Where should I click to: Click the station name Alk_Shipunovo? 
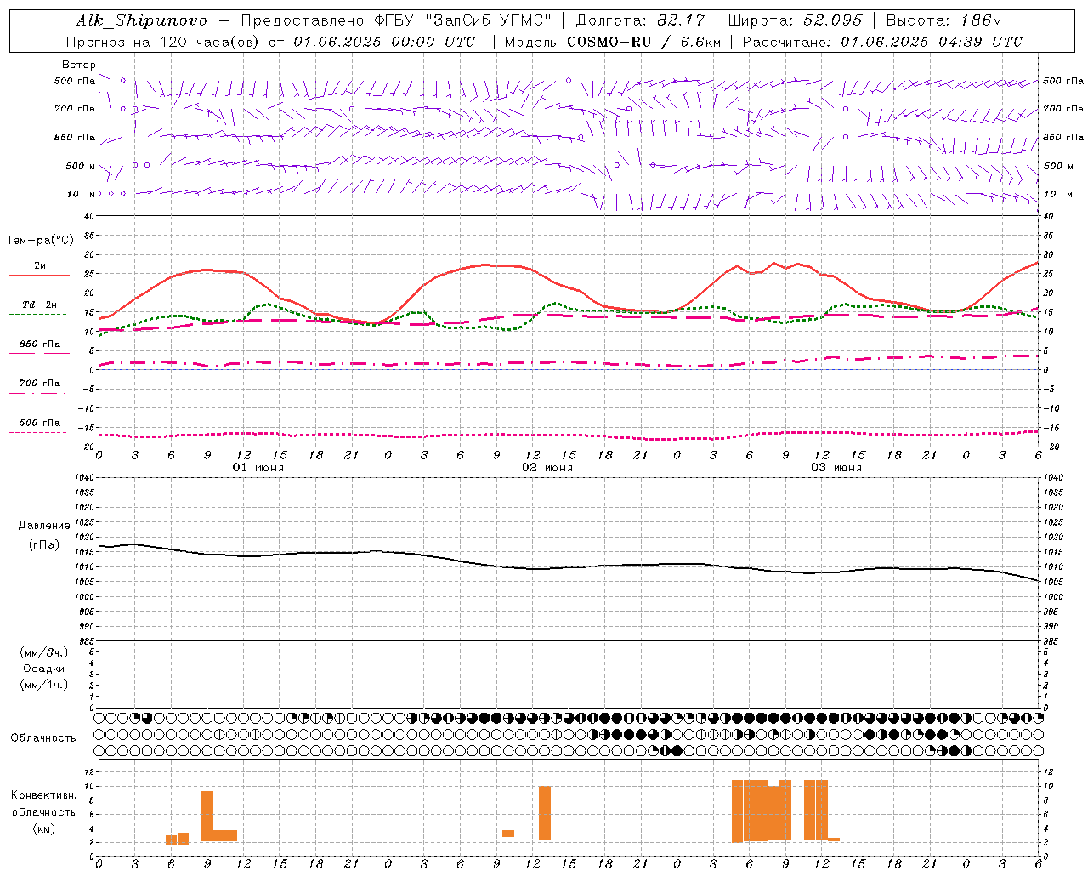point(141,20)
